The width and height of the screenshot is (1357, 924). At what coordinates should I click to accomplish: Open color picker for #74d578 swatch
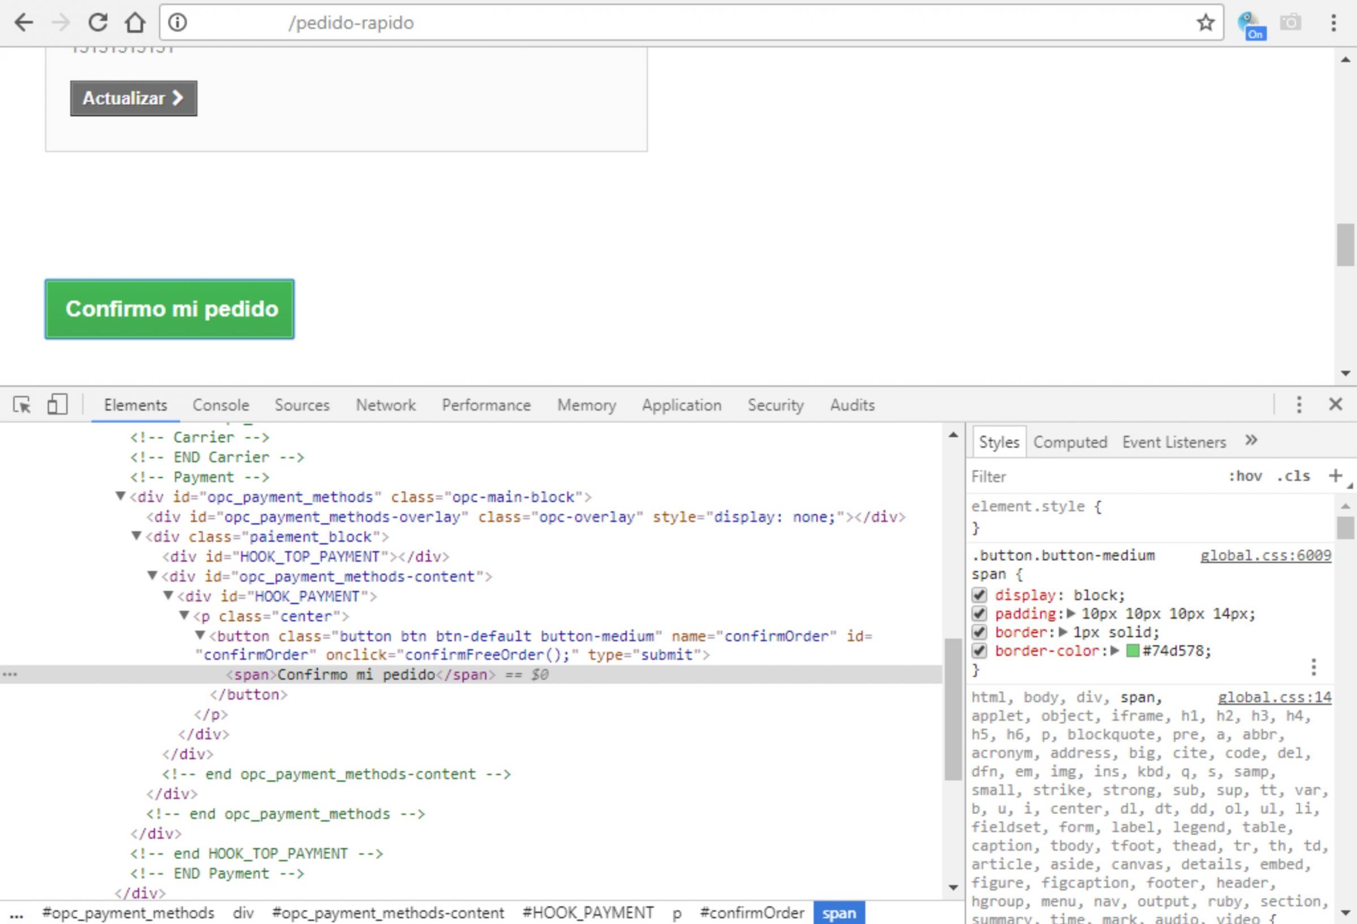(1132, 651)
